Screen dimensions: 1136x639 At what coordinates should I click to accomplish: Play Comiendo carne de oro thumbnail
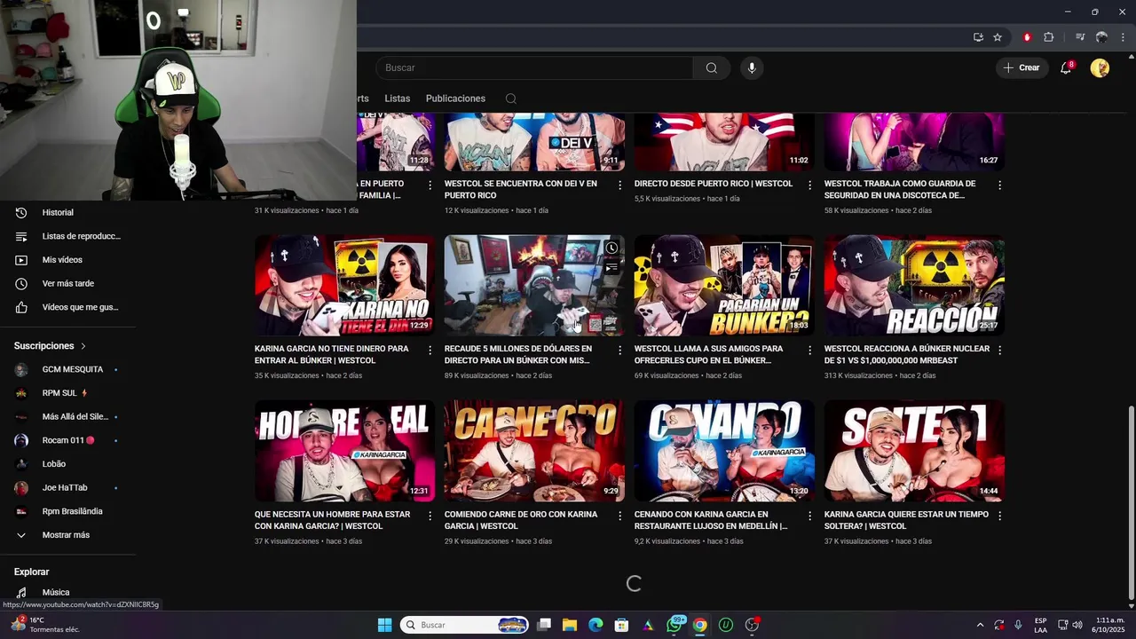pos(534,451)
